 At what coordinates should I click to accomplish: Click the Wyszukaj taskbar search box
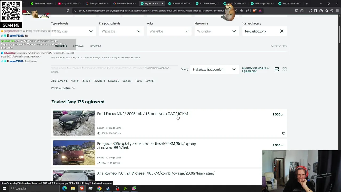point(34,189)
